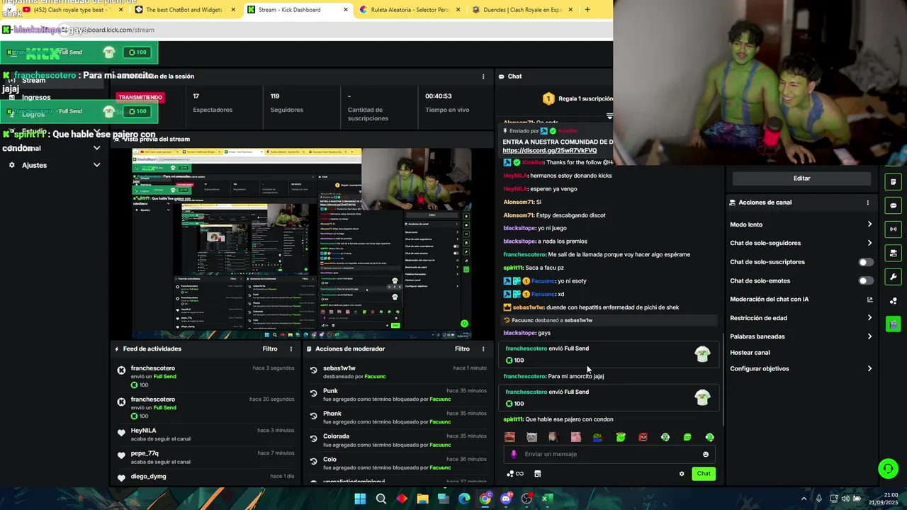Open Excel from the taskbar
This screenshot has width=907, height=510.
click(547, 499)
